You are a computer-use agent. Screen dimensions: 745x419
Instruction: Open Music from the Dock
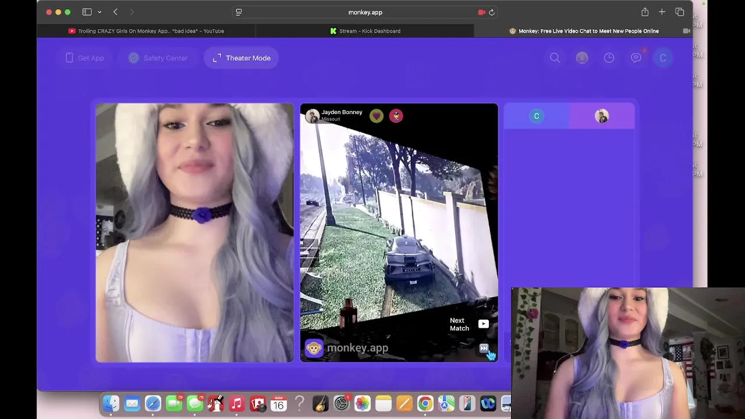point(236,403)
